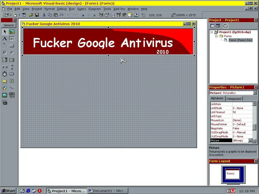Image resolution: width=259 pixels, height=194 pixels.
Task: Click the properties list scroll-down arrow
Action: click(254, 141)
